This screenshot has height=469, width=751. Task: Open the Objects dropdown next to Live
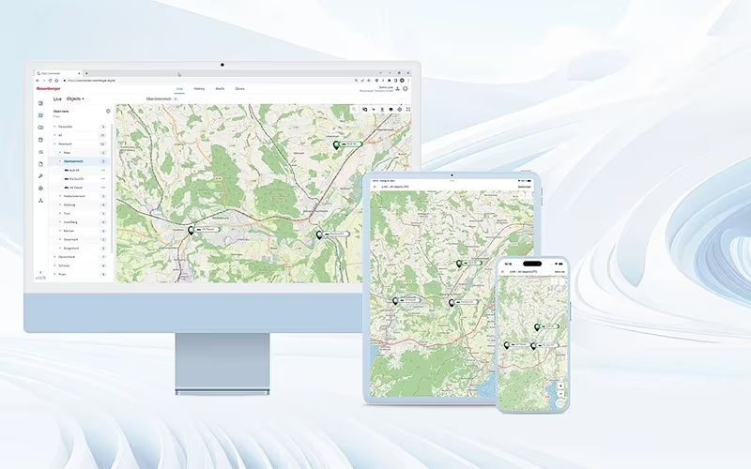click(75, 99)
